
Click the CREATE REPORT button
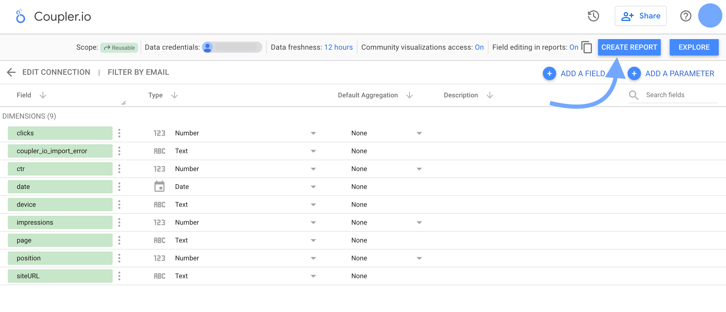point(629,47)
